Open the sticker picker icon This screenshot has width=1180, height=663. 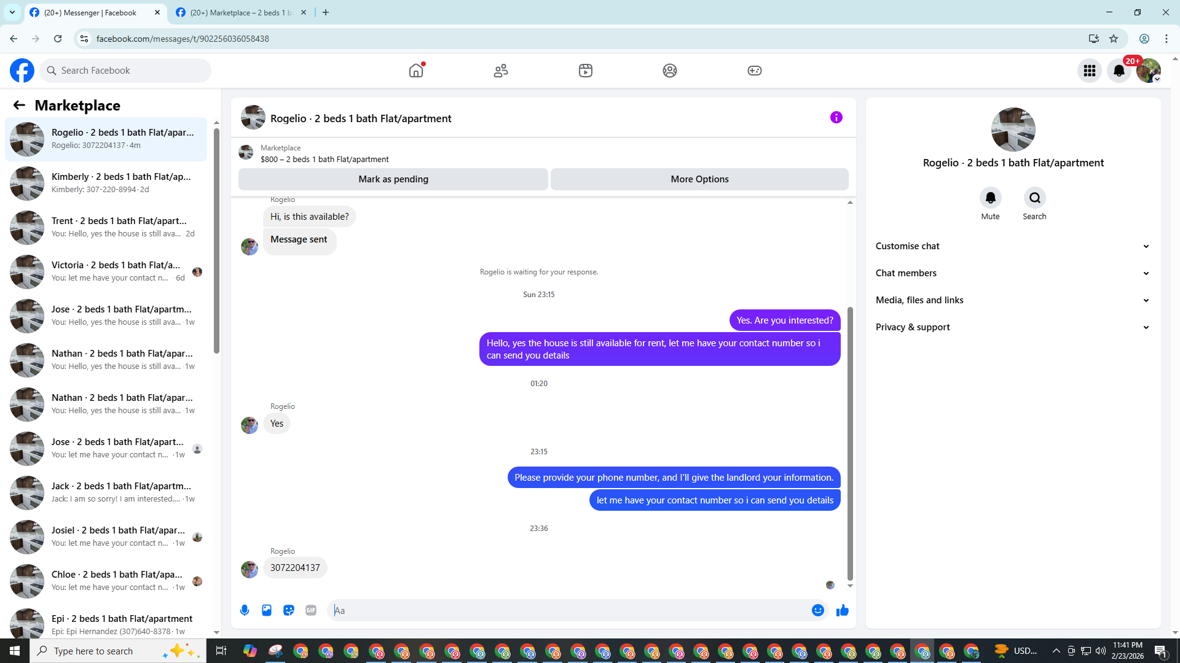pos(289,610)
